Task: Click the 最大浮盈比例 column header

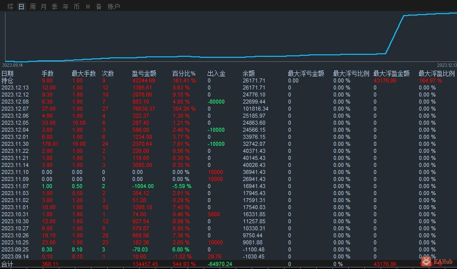Action: click(436, 73)
